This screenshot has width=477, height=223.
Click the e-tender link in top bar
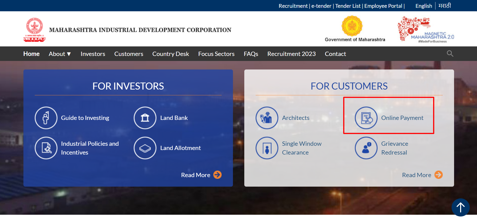click(x=321, y=6)
